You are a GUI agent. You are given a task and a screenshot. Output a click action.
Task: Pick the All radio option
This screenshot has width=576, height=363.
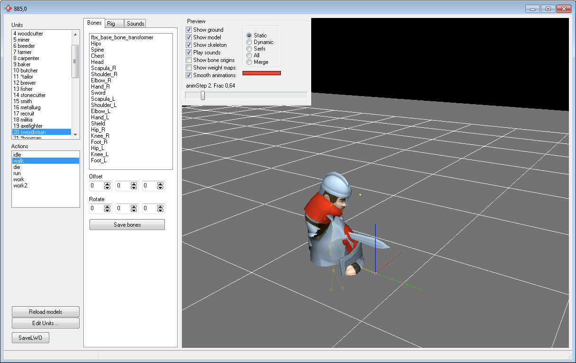249,55
